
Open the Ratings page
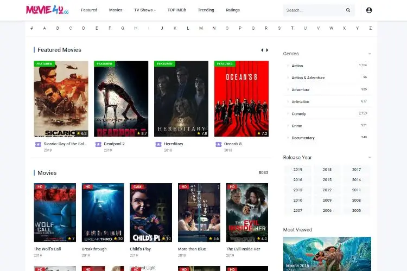(x=233, y=10)
